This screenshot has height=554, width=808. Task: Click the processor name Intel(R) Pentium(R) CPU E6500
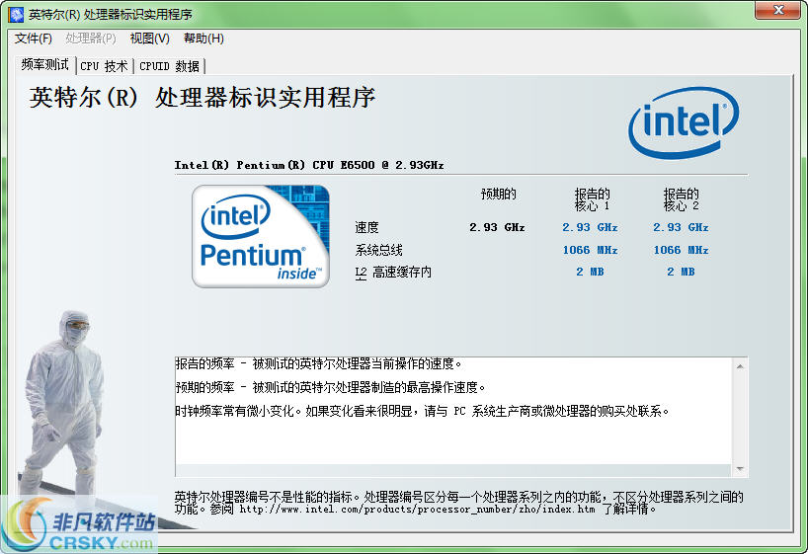308,165
